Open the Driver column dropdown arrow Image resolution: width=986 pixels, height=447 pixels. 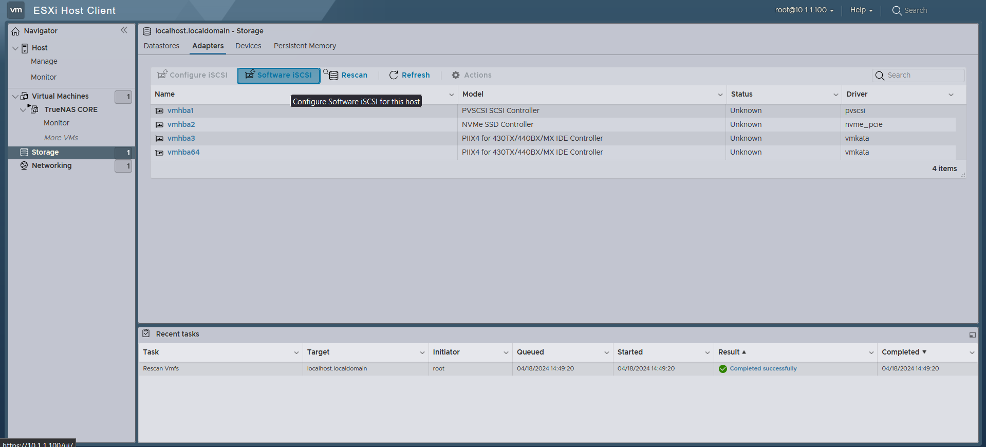point(951,95)
